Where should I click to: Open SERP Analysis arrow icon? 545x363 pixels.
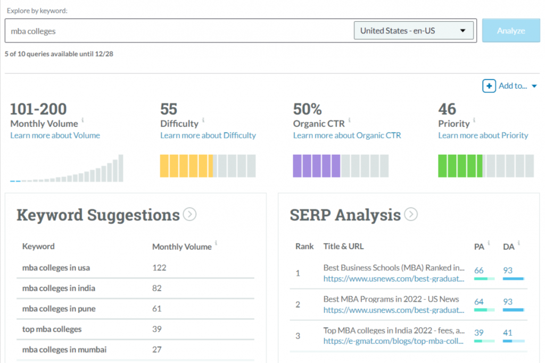pos(410,214)
